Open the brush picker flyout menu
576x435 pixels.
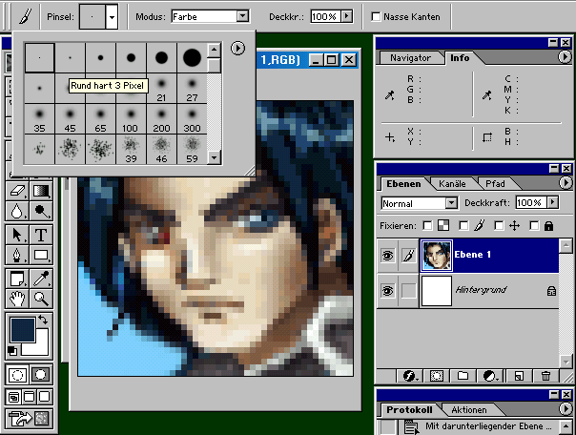tap(237, 48)
